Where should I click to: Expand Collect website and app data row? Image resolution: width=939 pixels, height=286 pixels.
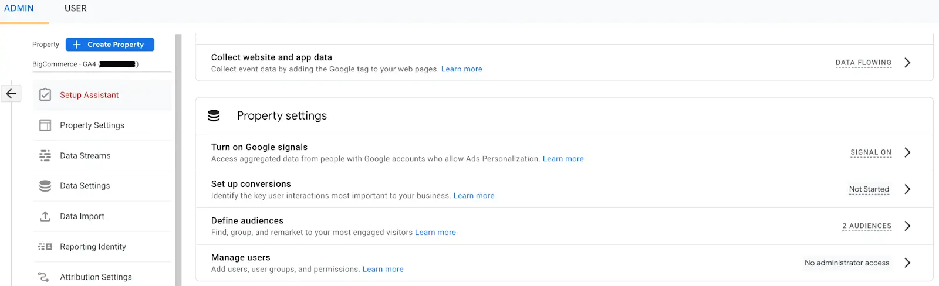[x=907, y=63]
